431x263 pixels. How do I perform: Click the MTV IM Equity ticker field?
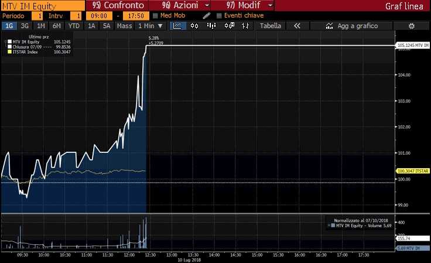tap(43, 6)
